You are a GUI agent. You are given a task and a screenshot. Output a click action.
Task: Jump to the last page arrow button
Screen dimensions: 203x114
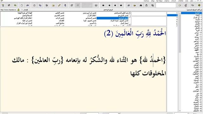pos(121,5)
